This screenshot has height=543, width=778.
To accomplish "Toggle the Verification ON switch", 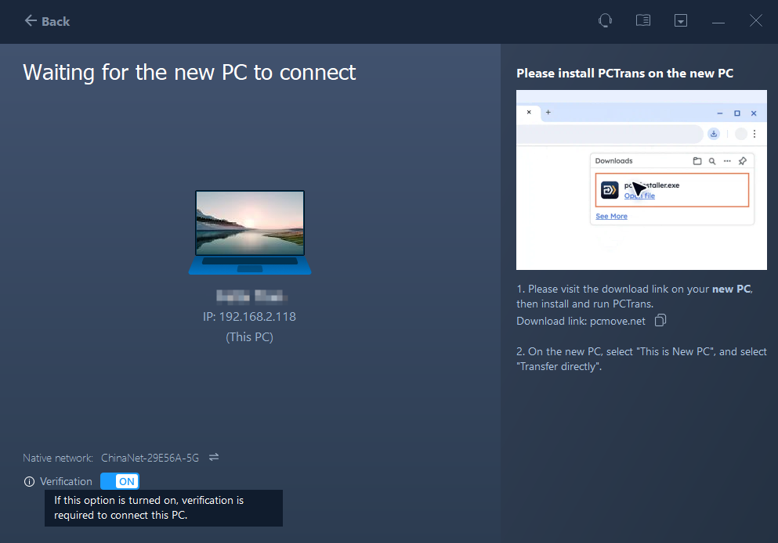I will click(x=120, y=481).
